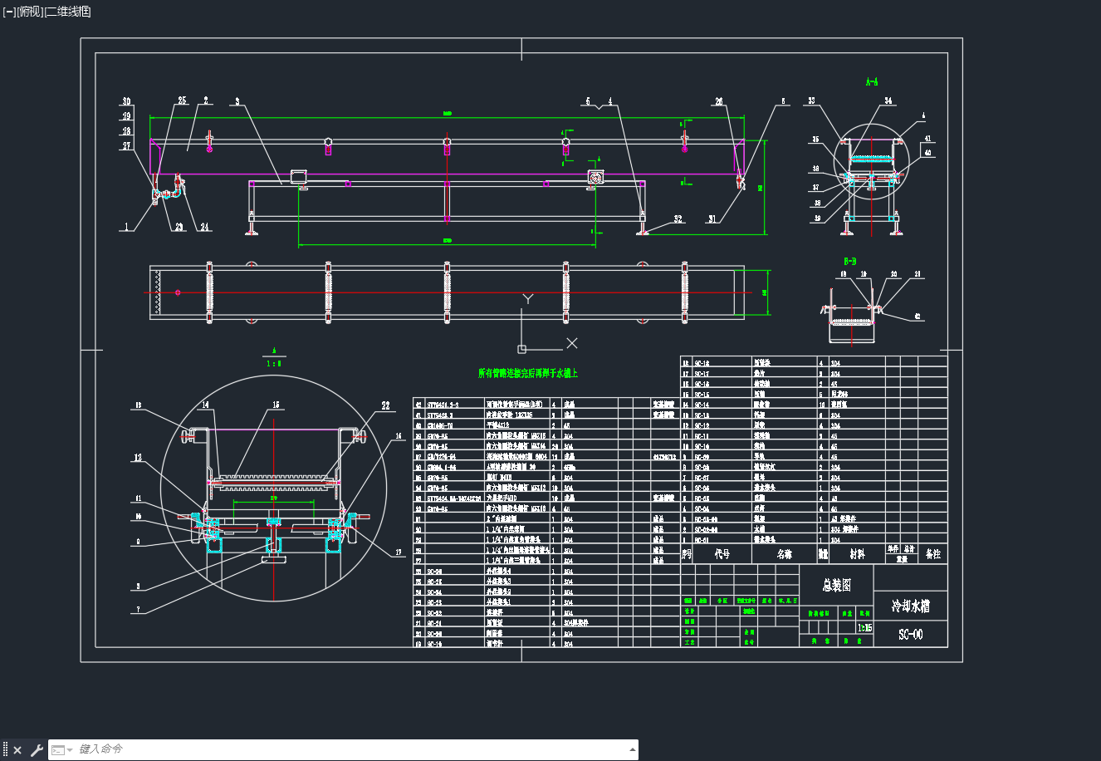Select the green note 所有管路连接完后再焊于水槽上

[x=528, y=374]
